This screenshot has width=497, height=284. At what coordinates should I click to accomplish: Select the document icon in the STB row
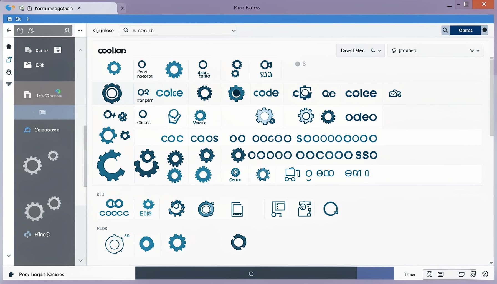(237, 209)
